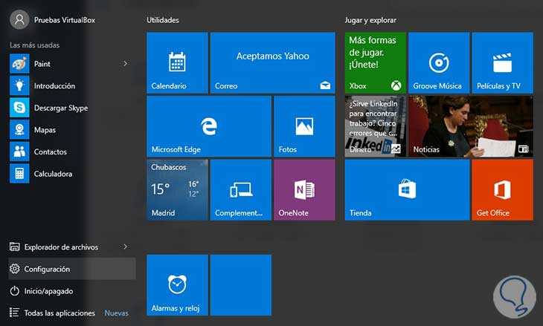Open the Contactos people icon
543x326 pixels.
pos(19,151)
